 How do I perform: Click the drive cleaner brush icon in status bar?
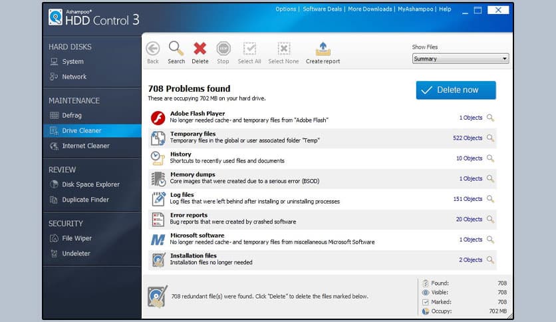(x=158, y=297)
